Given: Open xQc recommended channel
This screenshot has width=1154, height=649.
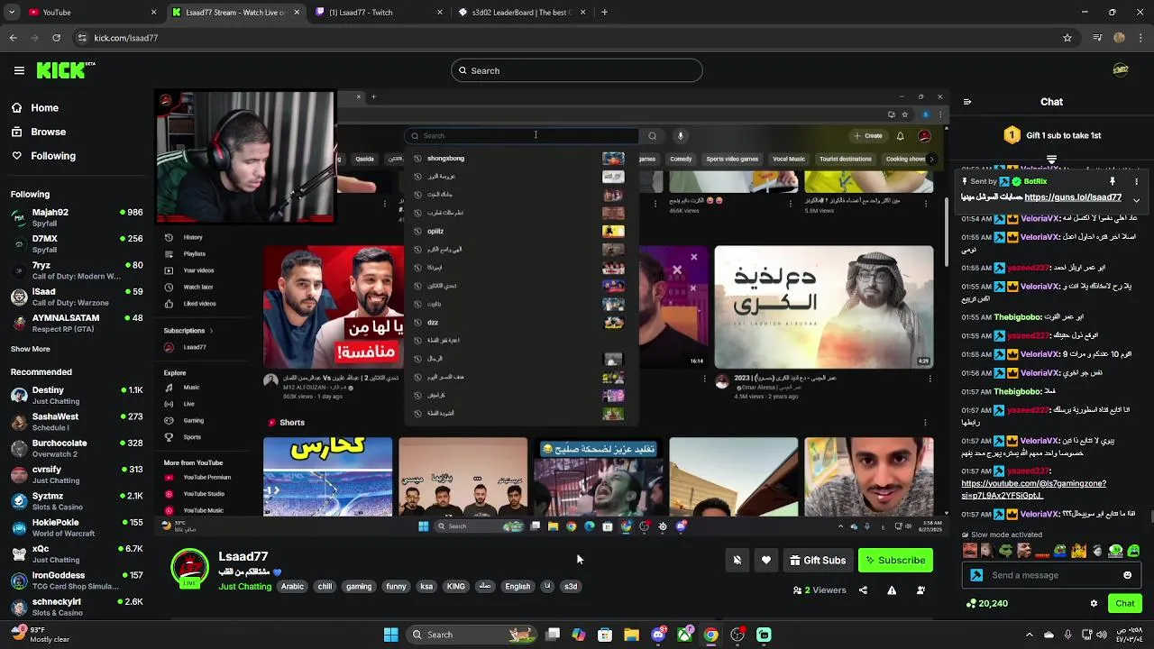Looking at the screenshot, I should (76, 553).
